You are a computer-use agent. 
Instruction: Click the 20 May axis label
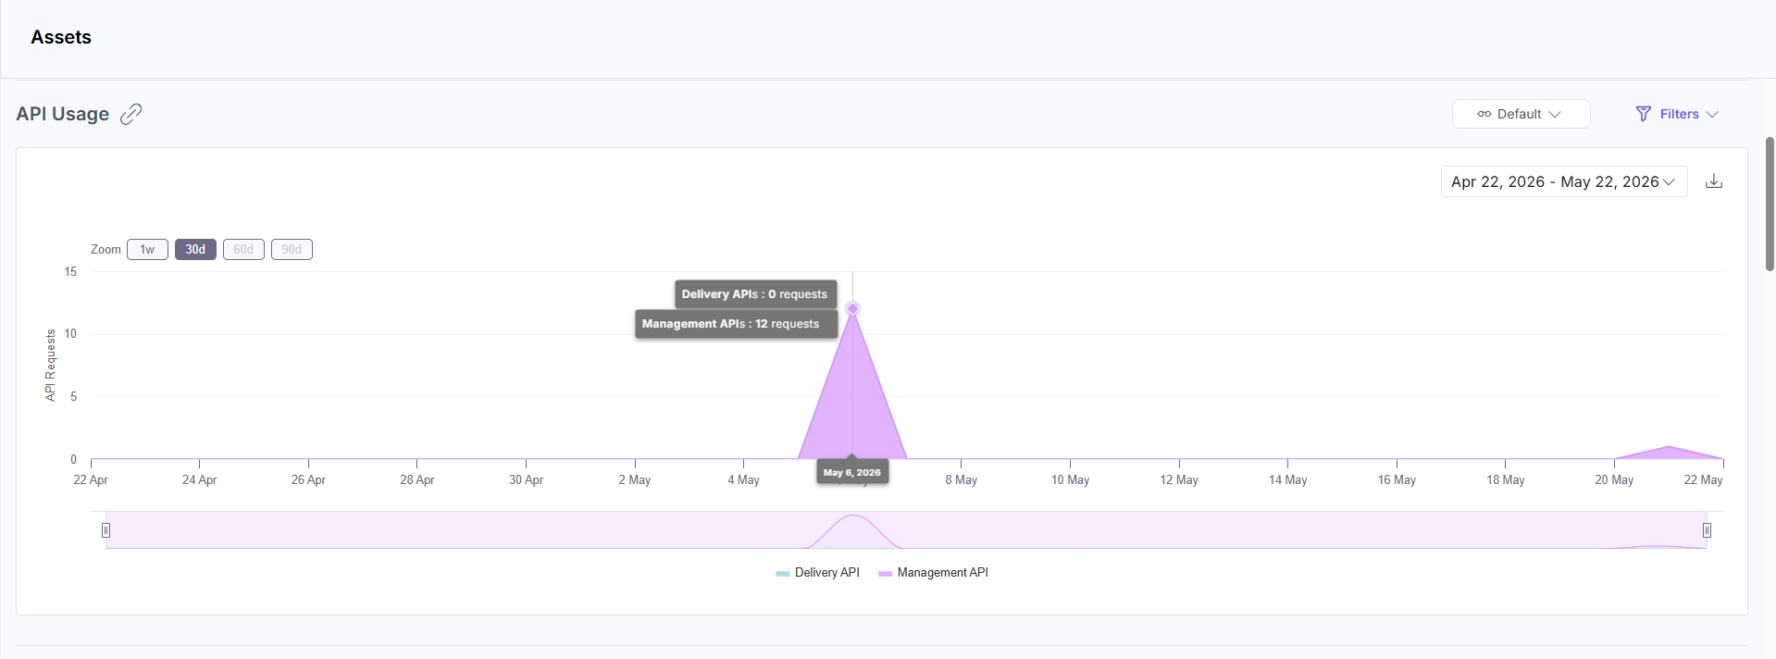click(1614, 479)
